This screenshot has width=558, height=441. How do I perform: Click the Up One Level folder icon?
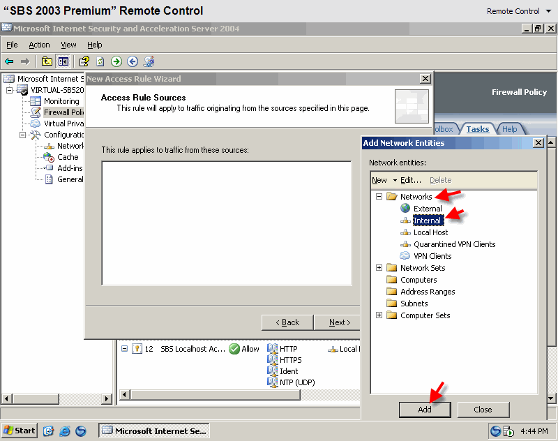click(x=47, y=61)
